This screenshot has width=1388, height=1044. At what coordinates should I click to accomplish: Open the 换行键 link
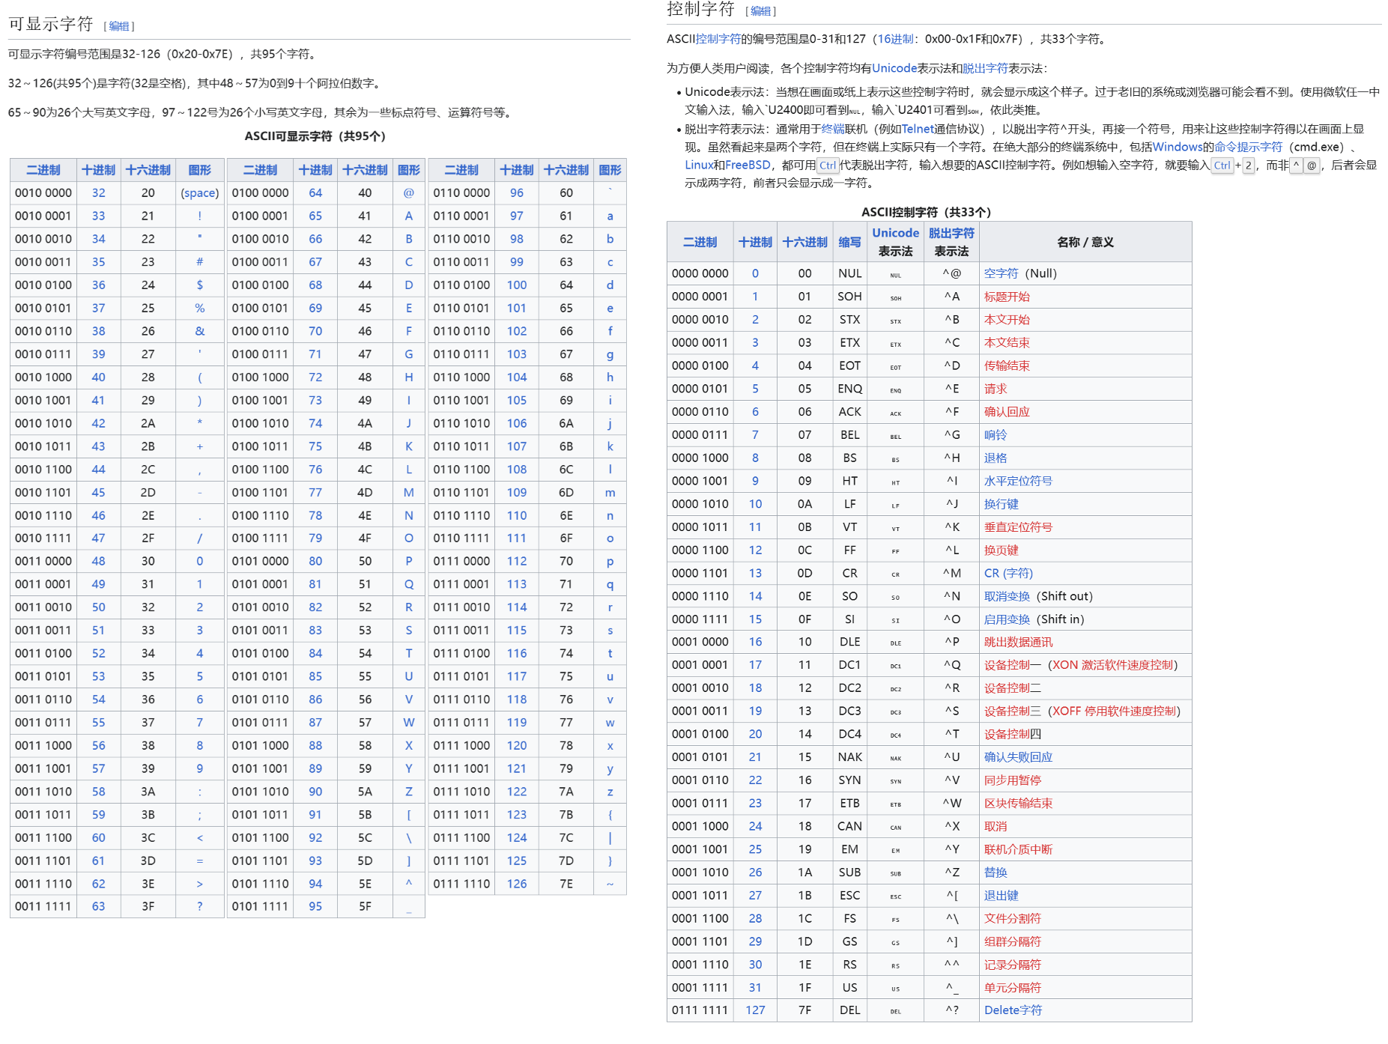(x=1001, y=504)
